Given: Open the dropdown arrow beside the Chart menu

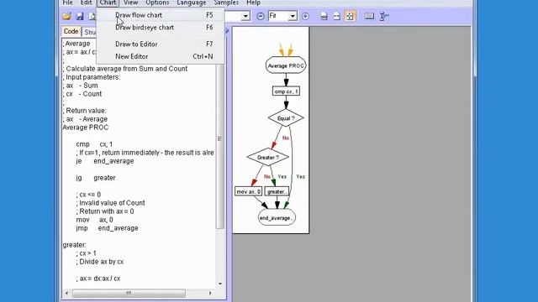Looking at the screenshot, I should click(x=245, y=16).
